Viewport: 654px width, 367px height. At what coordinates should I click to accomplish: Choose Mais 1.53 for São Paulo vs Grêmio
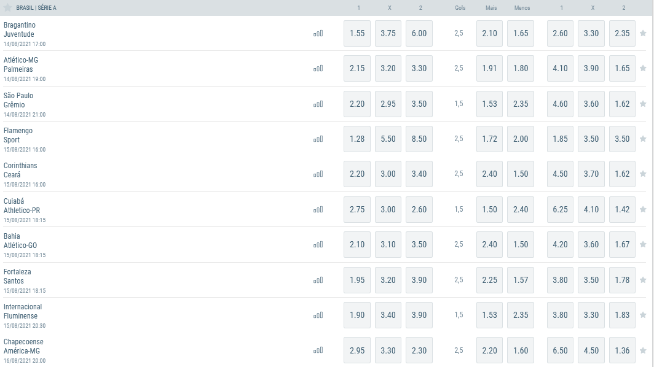[490, 104]
